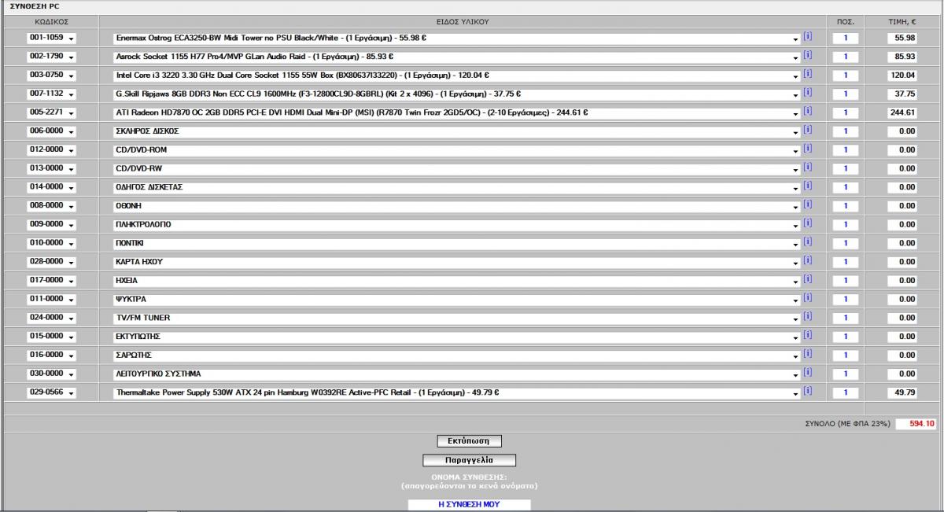The height and width of the screenshot is (512, 944).
Task: Open code dropdown 029-0566
Action: coord(50,392)
